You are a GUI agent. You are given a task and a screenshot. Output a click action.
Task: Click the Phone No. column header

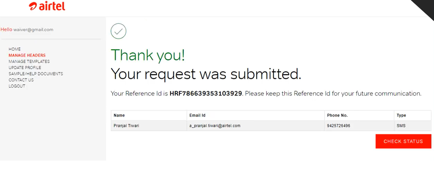337,115
